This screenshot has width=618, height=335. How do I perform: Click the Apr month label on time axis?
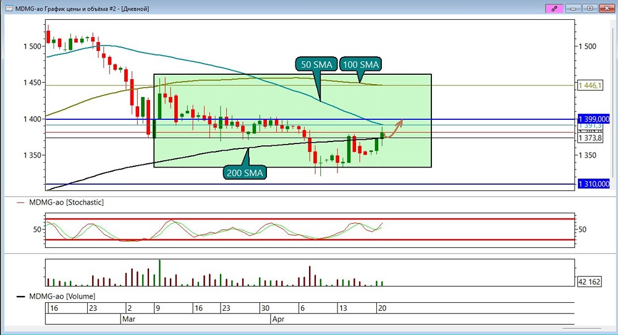(278, 319)
